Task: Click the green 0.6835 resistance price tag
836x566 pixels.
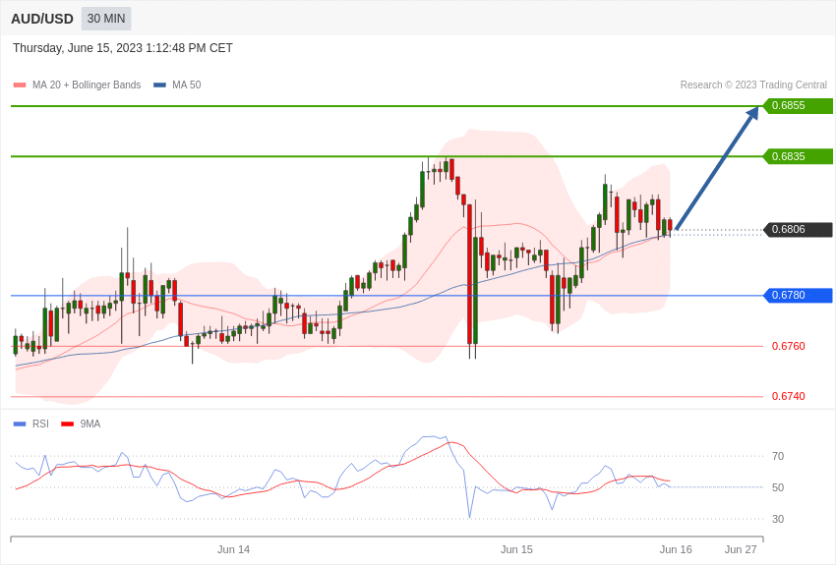Action: 799,156
